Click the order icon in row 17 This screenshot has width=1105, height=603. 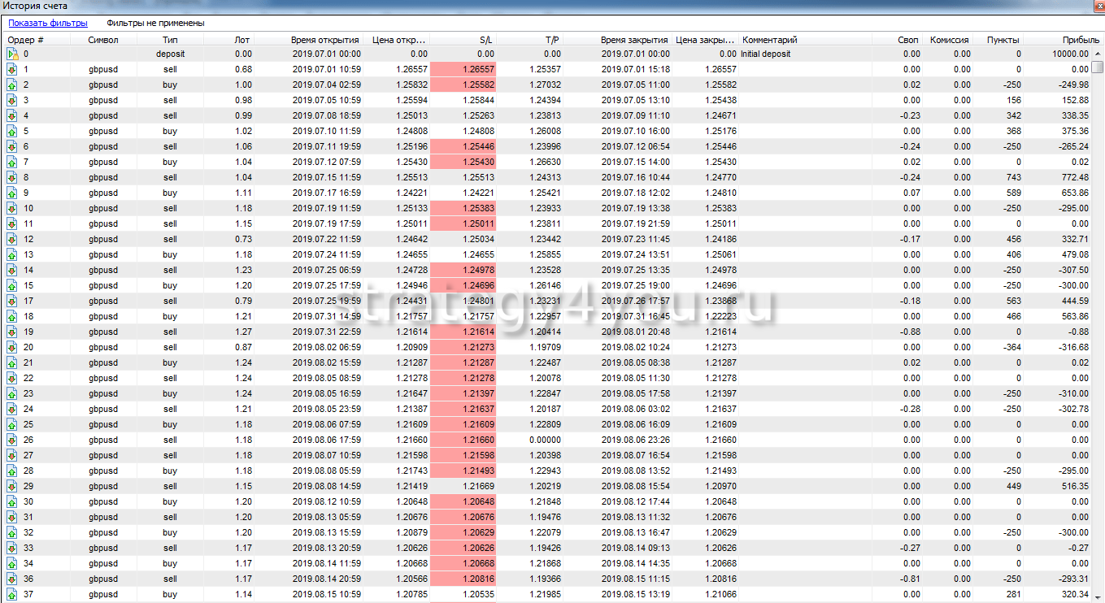click(12, 301)
